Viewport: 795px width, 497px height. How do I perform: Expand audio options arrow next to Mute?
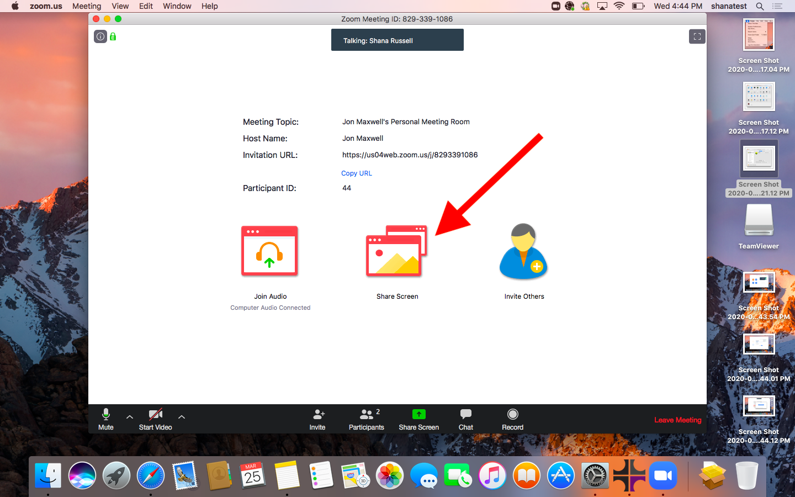tap(130, 417)
